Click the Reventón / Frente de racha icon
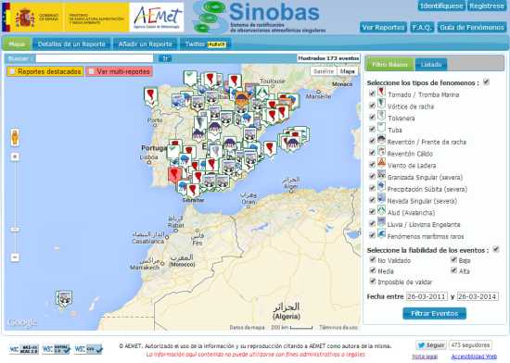This screenshot has height=363, width=510. click(x=381, y=140)
